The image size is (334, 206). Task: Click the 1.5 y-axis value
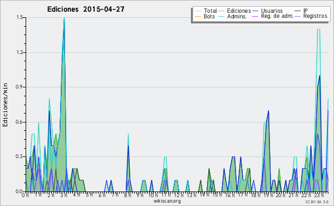coord(19,17)
